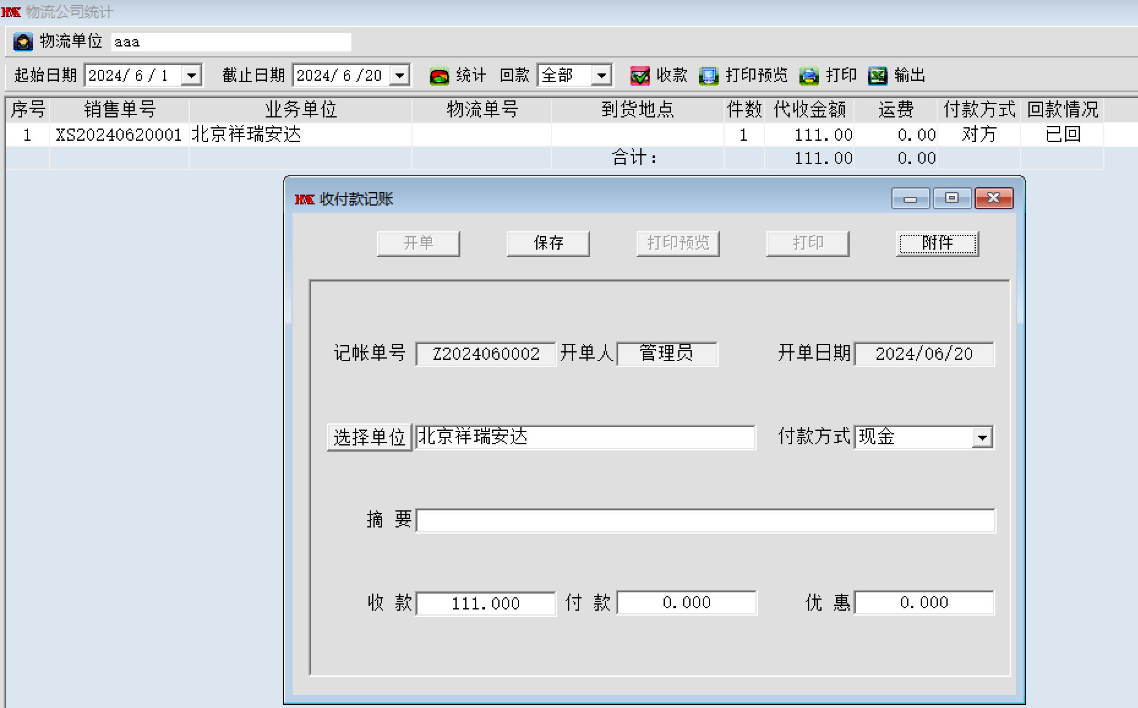Viewport: 1138px width, 708px height.
Task: Click the dialog's 打印 button
Action: pos(807,243)
